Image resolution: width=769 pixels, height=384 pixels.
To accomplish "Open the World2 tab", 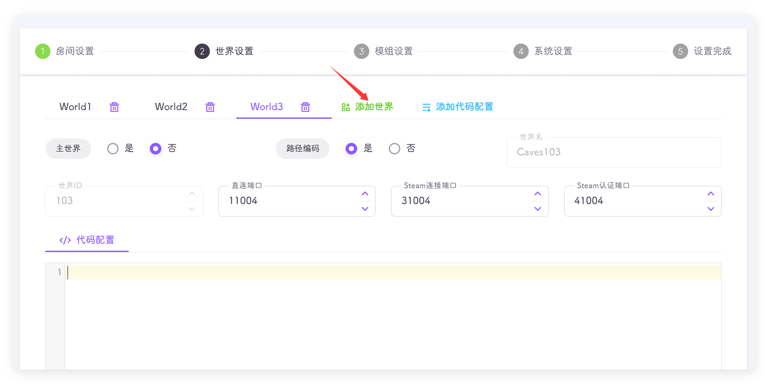I will [x=171, y=107].
